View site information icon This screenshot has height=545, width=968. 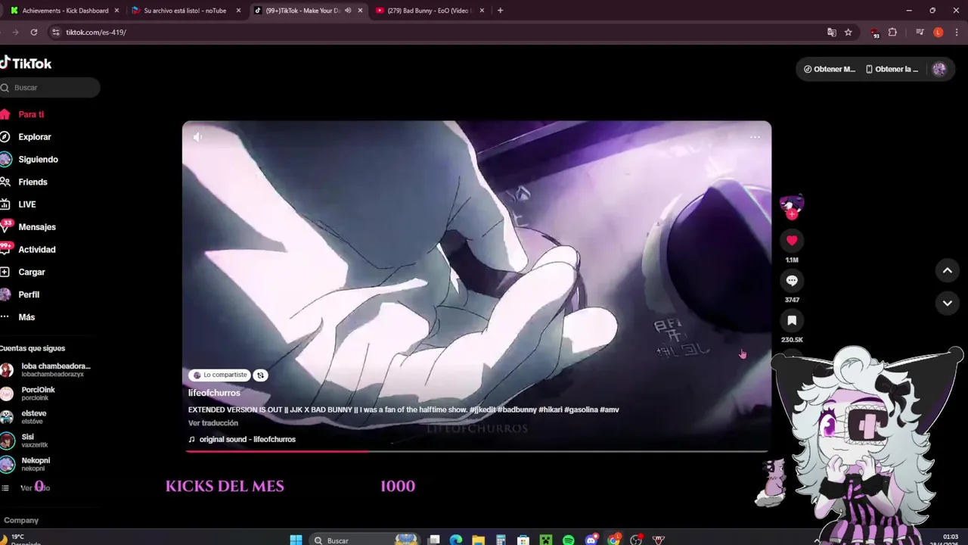coord(55,33)
